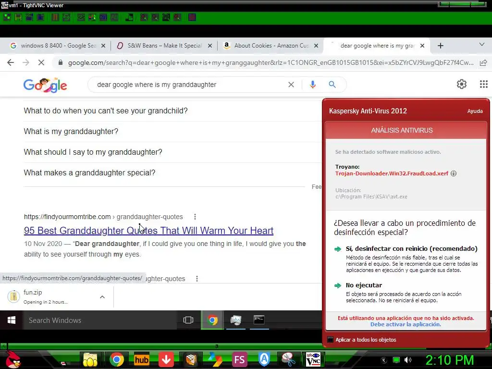Switch to 'windows 8 8400 - Google Search' tab
492x369 pixels.
point(58,46)
